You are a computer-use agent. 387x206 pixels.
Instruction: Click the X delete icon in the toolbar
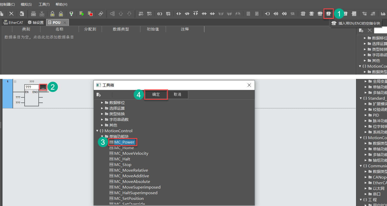click(x=11, y=14)
